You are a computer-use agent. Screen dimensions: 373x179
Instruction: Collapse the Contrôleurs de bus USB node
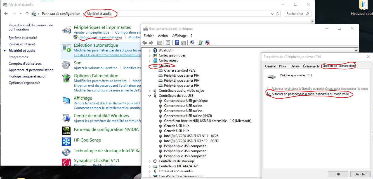150,96
